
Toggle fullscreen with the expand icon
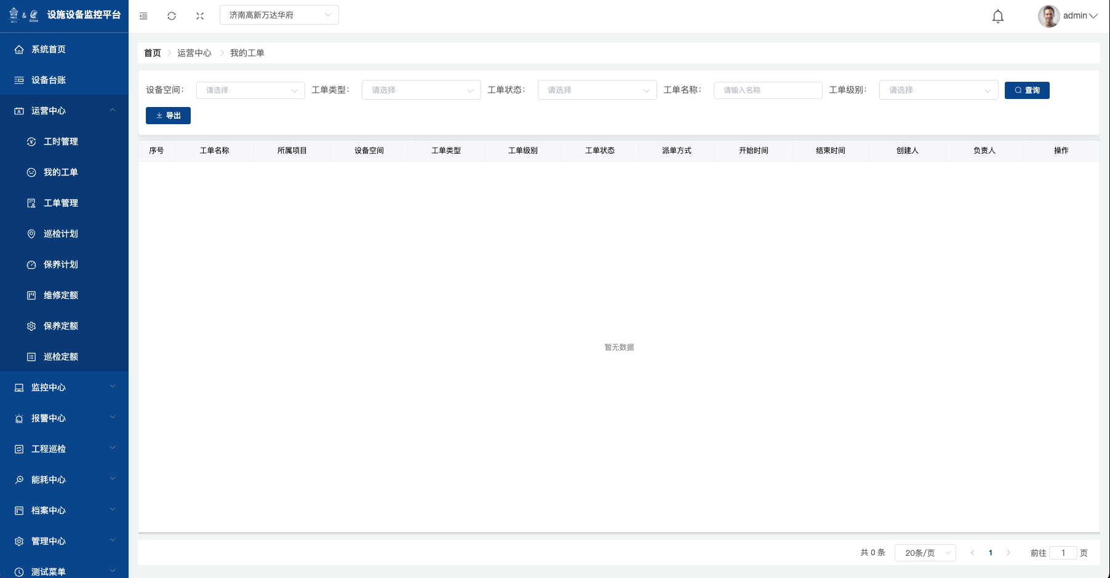point(200,16)
